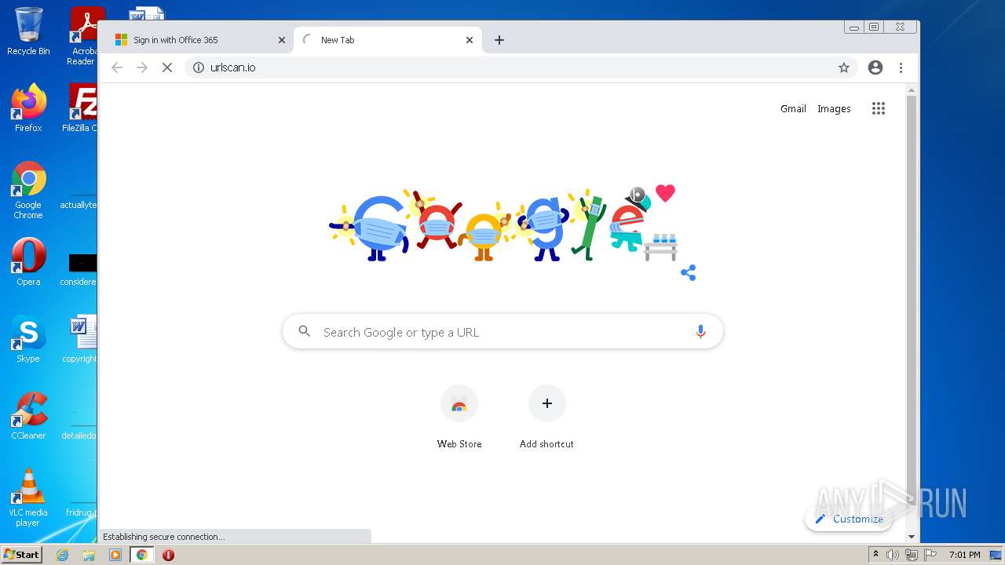
Task: Click the clock showing 7:01 PM
Action: (964, 555)
